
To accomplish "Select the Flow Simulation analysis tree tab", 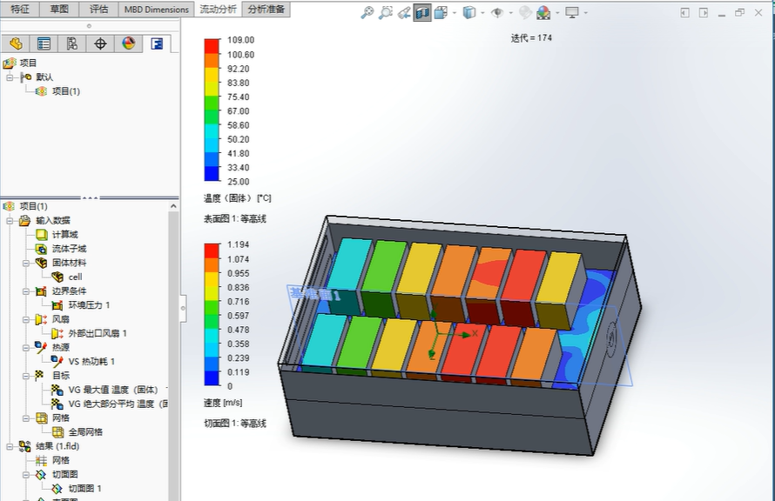I will pyautogui.click(x=157, y=44).
